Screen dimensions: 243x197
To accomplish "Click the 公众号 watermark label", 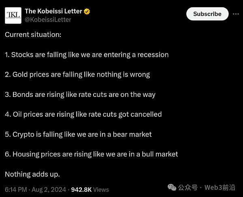I will [x=188, y=187].
